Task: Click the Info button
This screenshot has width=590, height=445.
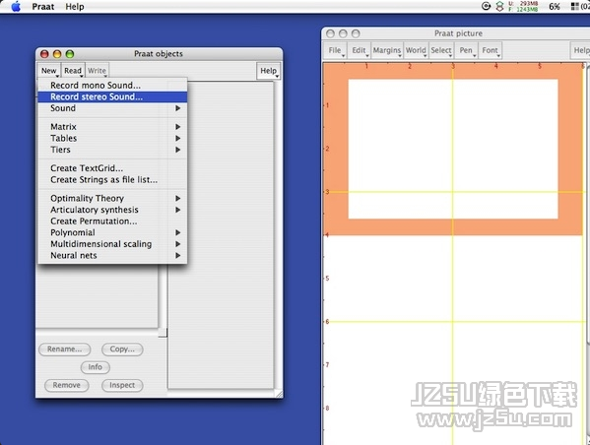Action: point(96,367)
